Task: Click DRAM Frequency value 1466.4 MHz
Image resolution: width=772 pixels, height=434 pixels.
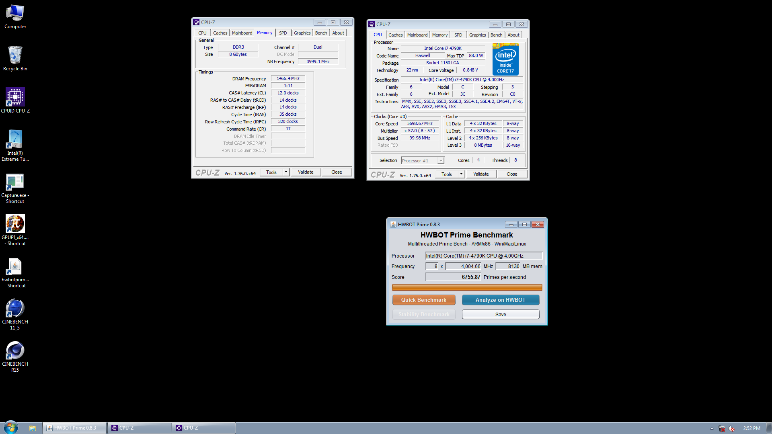Action: pyautogui.click(x=288, y=78)
